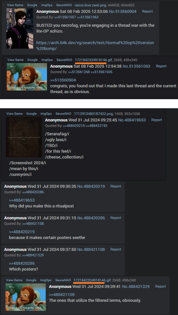Click Google search button on the 2024 png post
The image size is (178, 315).
[x=31, y=114]
